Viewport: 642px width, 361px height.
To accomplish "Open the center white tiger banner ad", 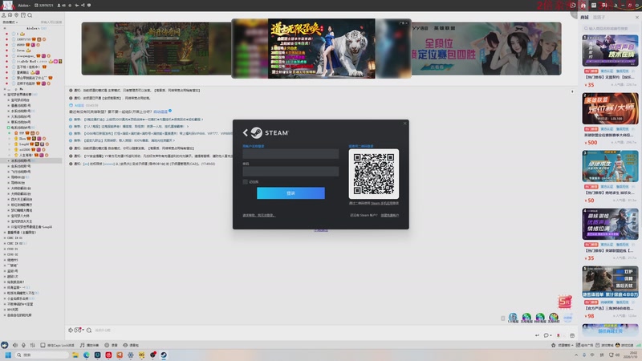I will (x=322, y=48).
